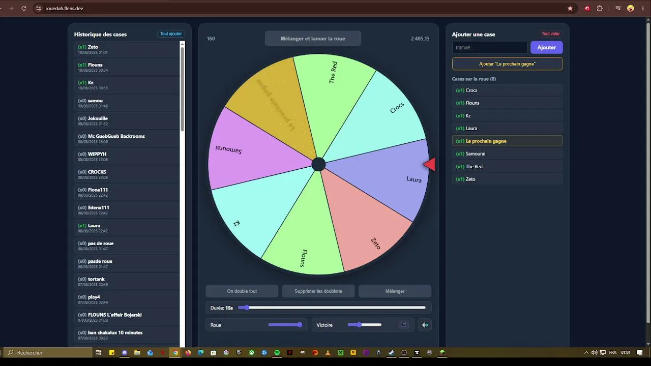Open Spotify from the taskbar

[x=277, y=353]
